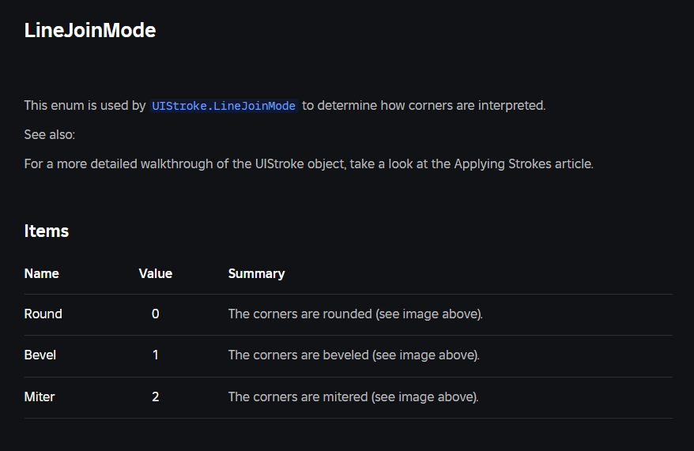Click 'The corners are rounded' summary text

[300, 314]
